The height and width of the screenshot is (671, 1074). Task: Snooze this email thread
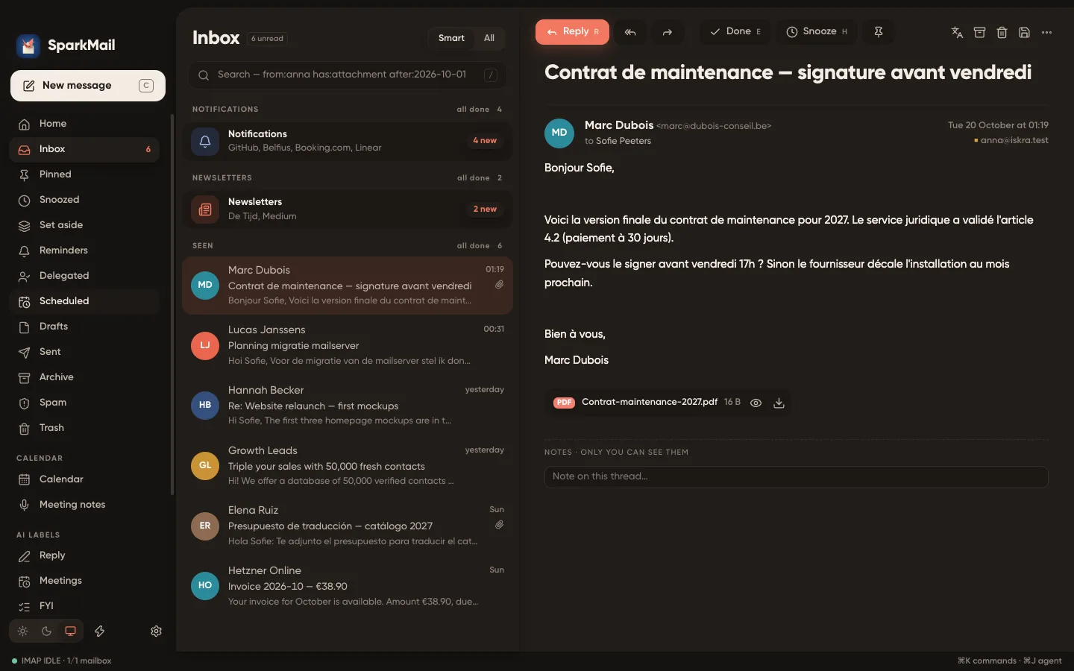pyautogui.click(x=817, y=32)
